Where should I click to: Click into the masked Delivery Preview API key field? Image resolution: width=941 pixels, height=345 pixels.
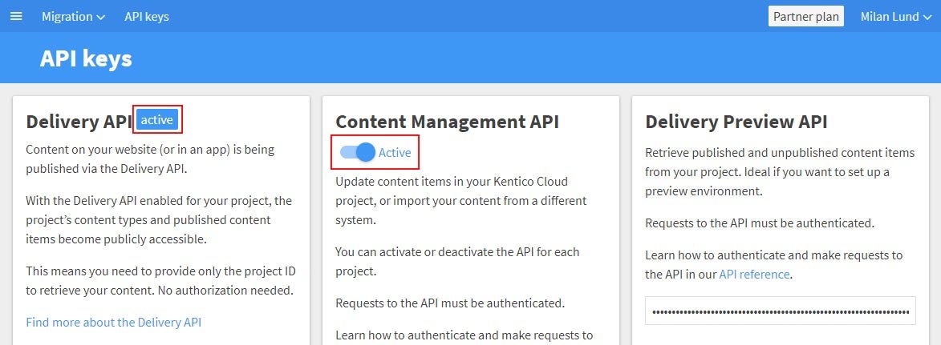pos(781,311)
